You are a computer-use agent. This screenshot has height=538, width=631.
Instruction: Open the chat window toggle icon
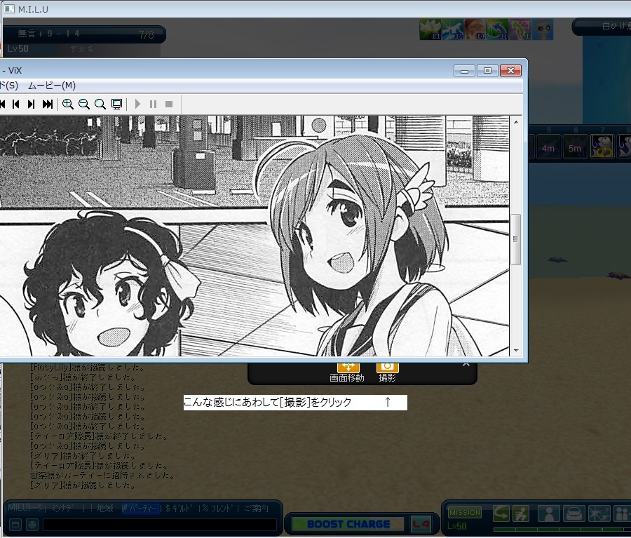(x=15, y=525)
